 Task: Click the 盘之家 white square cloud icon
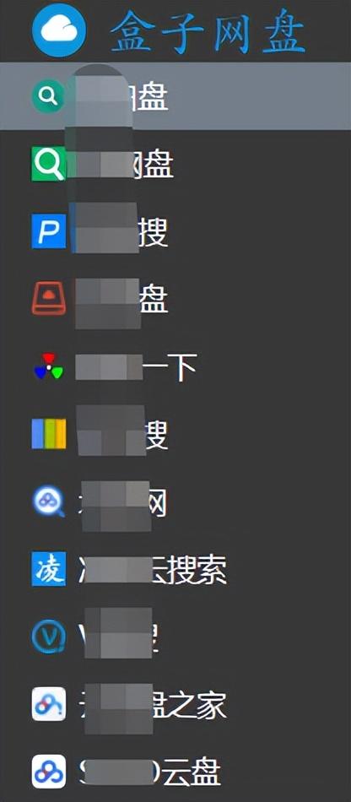pyautogui.click(x=49, y=704)
